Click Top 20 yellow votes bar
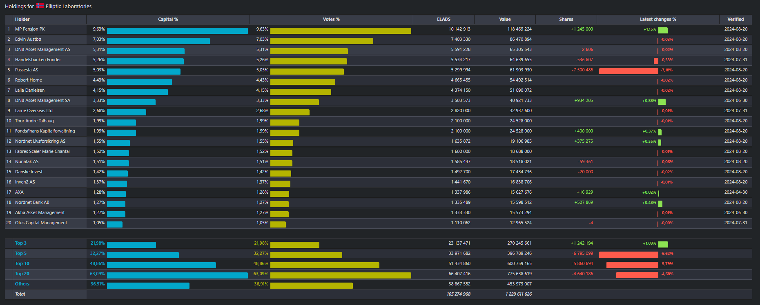 click(341, 276)
